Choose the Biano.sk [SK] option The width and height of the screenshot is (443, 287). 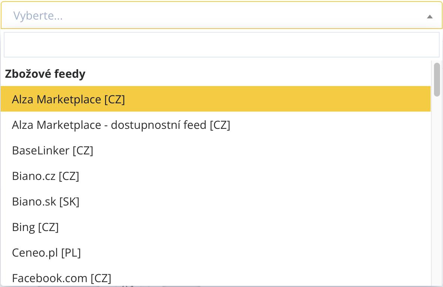click(45, 201)
